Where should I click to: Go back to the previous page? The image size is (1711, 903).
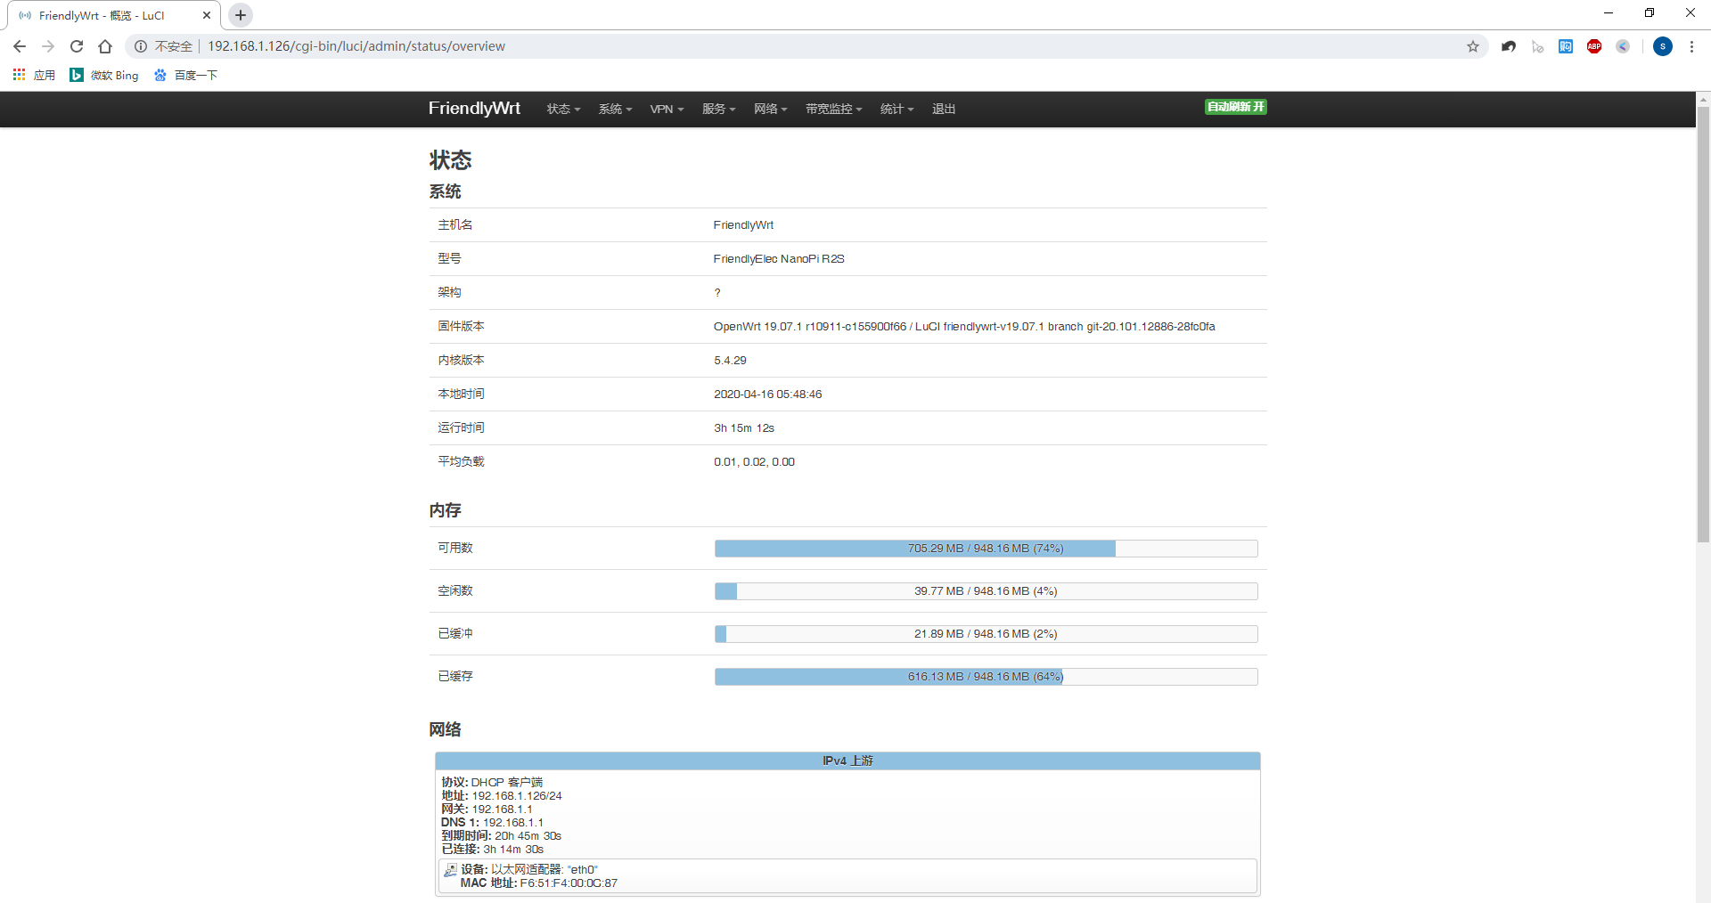(20, 46)
